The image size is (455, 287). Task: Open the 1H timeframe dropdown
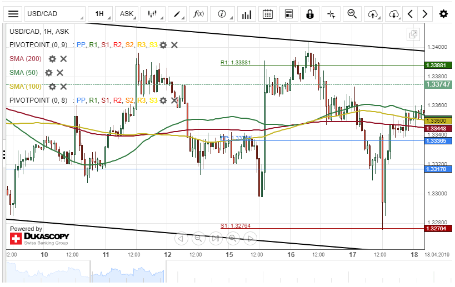tap(100, 14)
